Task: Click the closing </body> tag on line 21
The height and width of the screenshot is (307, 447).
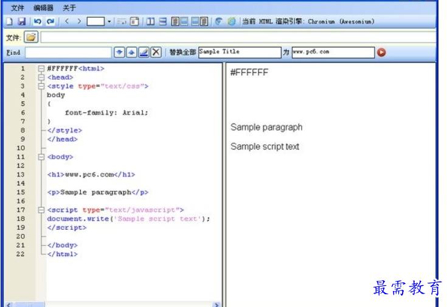Action: 63,245
